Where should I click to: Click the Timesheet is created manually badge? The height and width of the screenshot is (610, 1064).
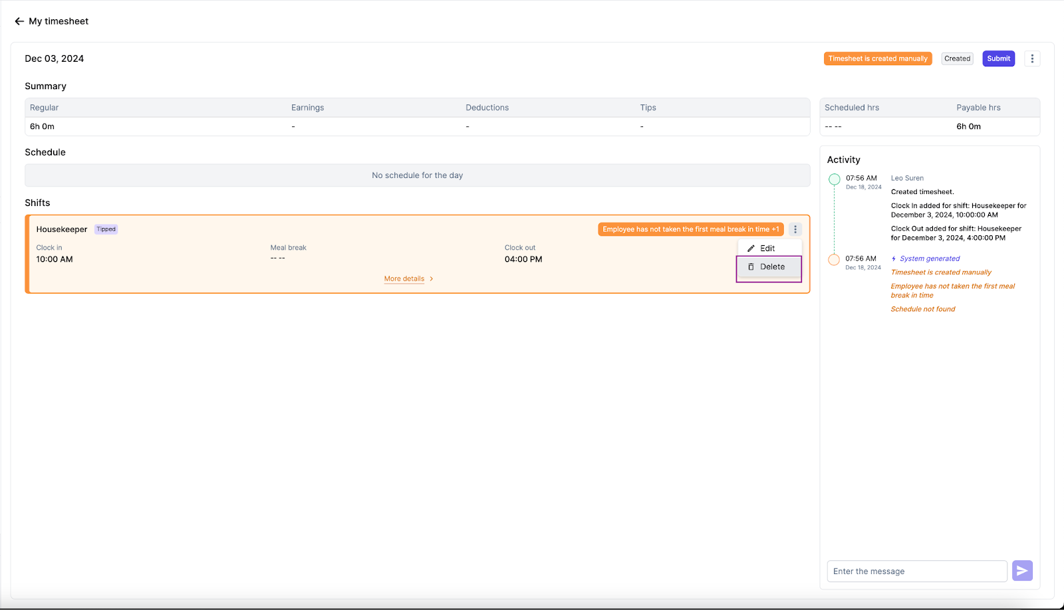[x=877, y=58]
